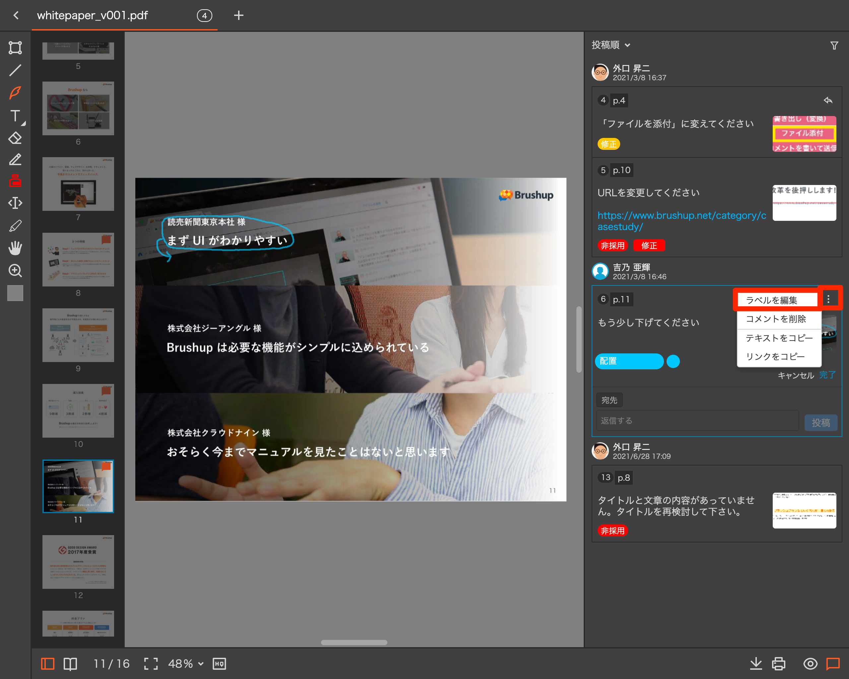Toggle HQ high quality mode
Screen dimensions: 849x679
pyautogui.click(x=219, y=664)
